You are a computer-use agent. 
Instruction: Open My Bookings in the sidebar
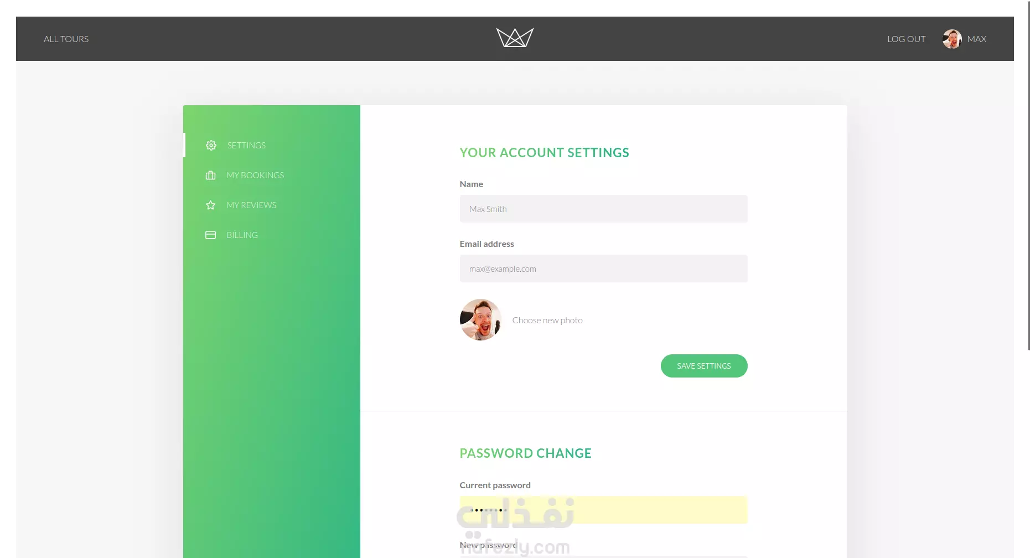pos(255,175)
